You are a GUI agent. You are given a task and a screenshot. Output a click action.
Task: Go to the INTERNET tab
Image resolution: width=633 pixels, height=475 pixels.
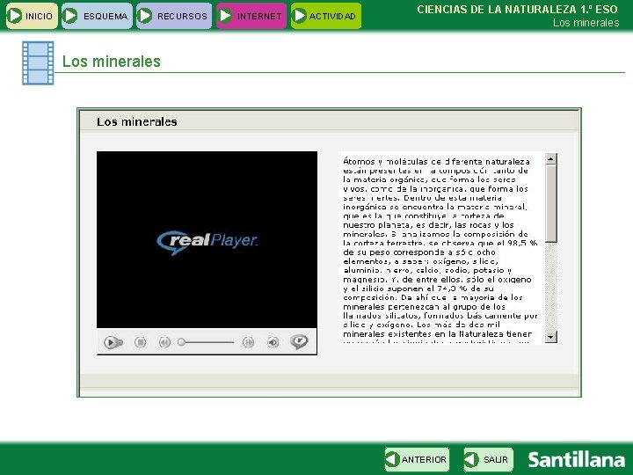[x=251, y=16]
